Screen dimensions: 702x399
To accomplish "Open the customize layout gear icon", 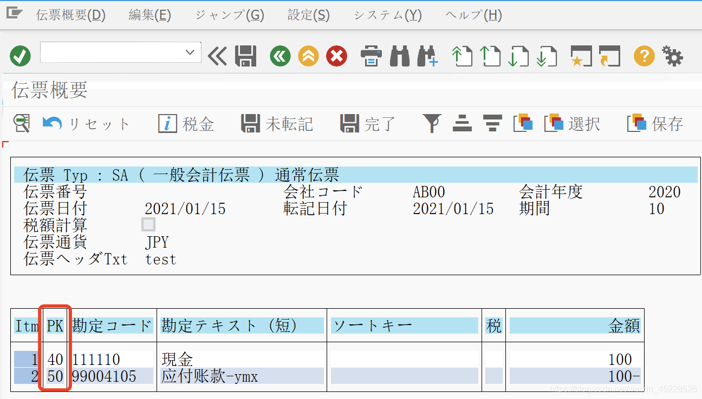I will pyautogui.click(x=672, y=56).
